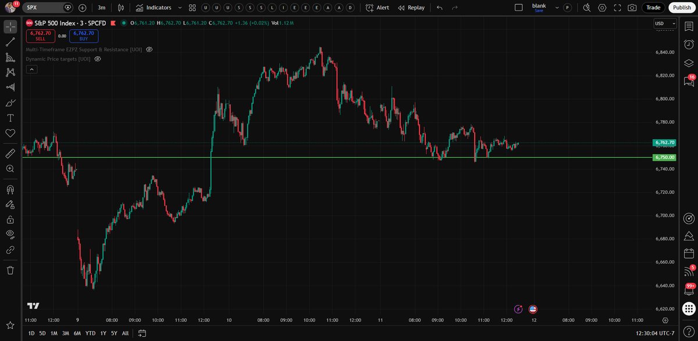The height and width of the screenshot is (341, 698).
Task: Open the Patterns drawing tool
Action: click(10, 72)
